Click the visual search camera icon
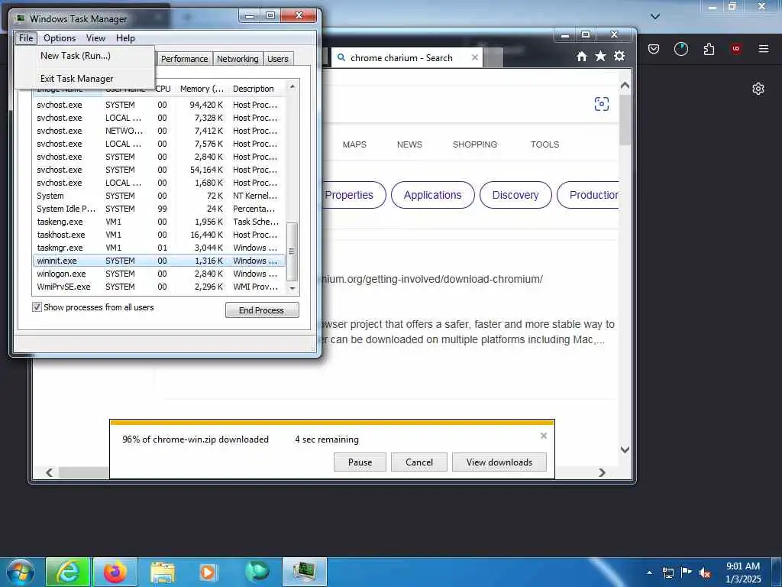This screenshot has height=587, width=782. click(602, 104)
